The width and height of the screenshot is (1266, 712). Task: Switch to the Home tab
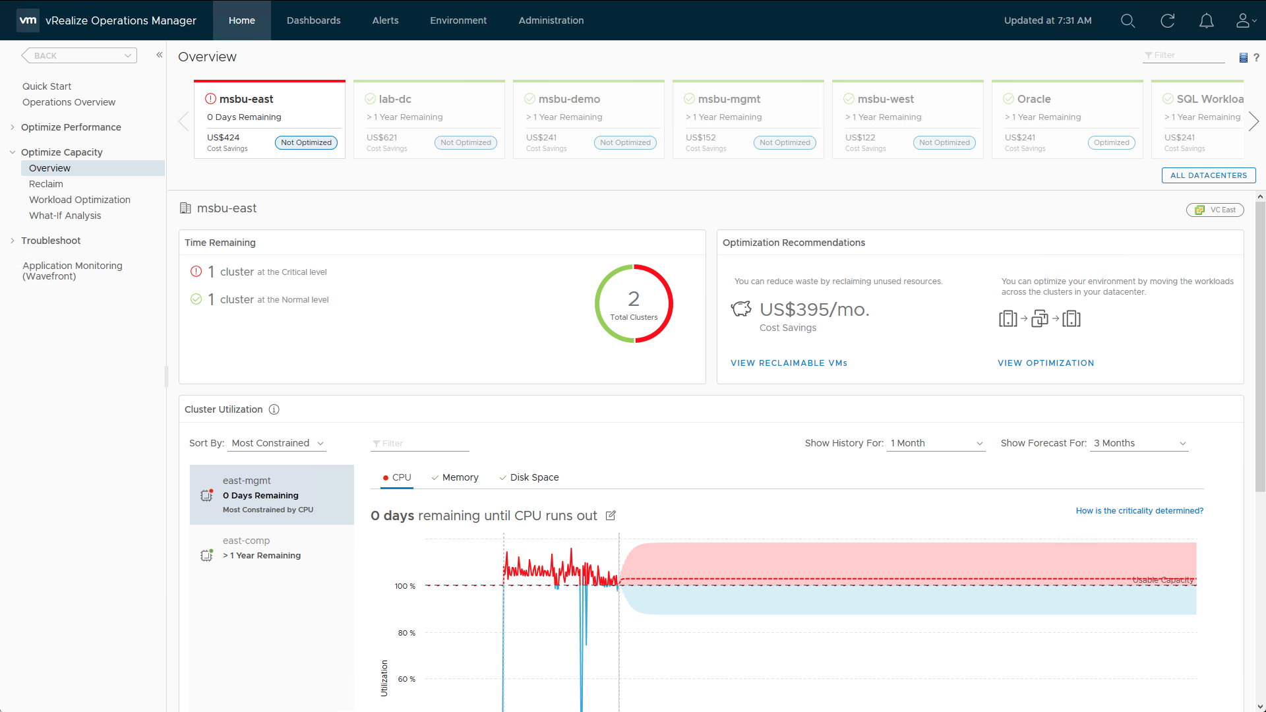241,20
